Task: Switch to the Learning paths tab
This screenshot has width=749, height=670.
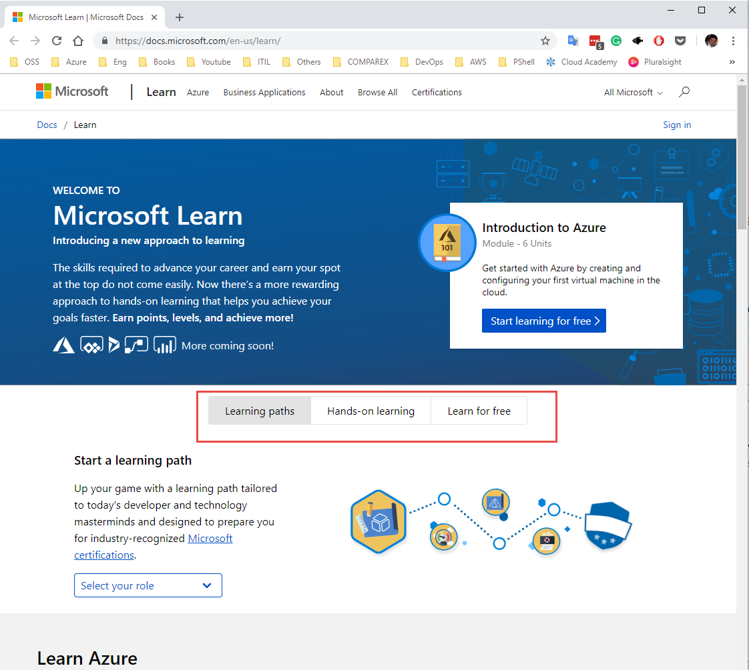Action: click(260, 411)
